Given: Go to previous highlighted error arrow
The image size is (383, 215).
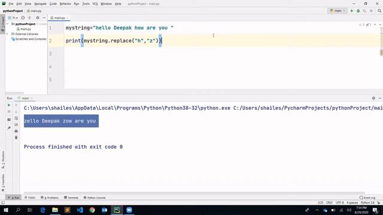Looking at the screenshot, I should click(375, 24).
